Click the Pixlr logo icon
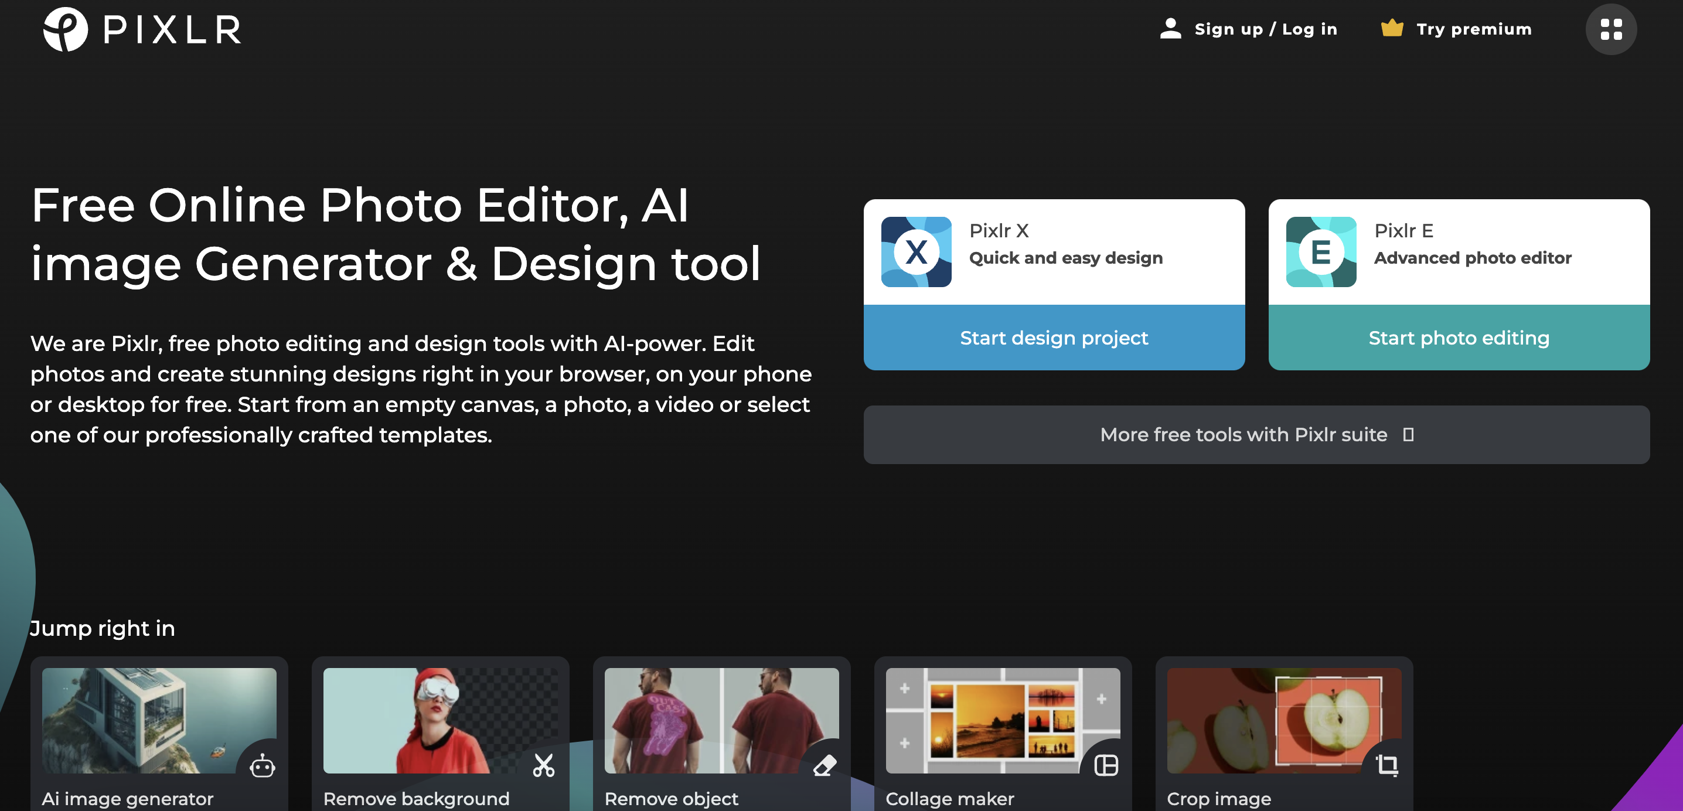 (x=65, y=29)
